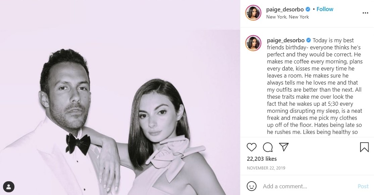Open comments via speech bubble icon
This screenshot has width=374, height=195.
[268, 147]
